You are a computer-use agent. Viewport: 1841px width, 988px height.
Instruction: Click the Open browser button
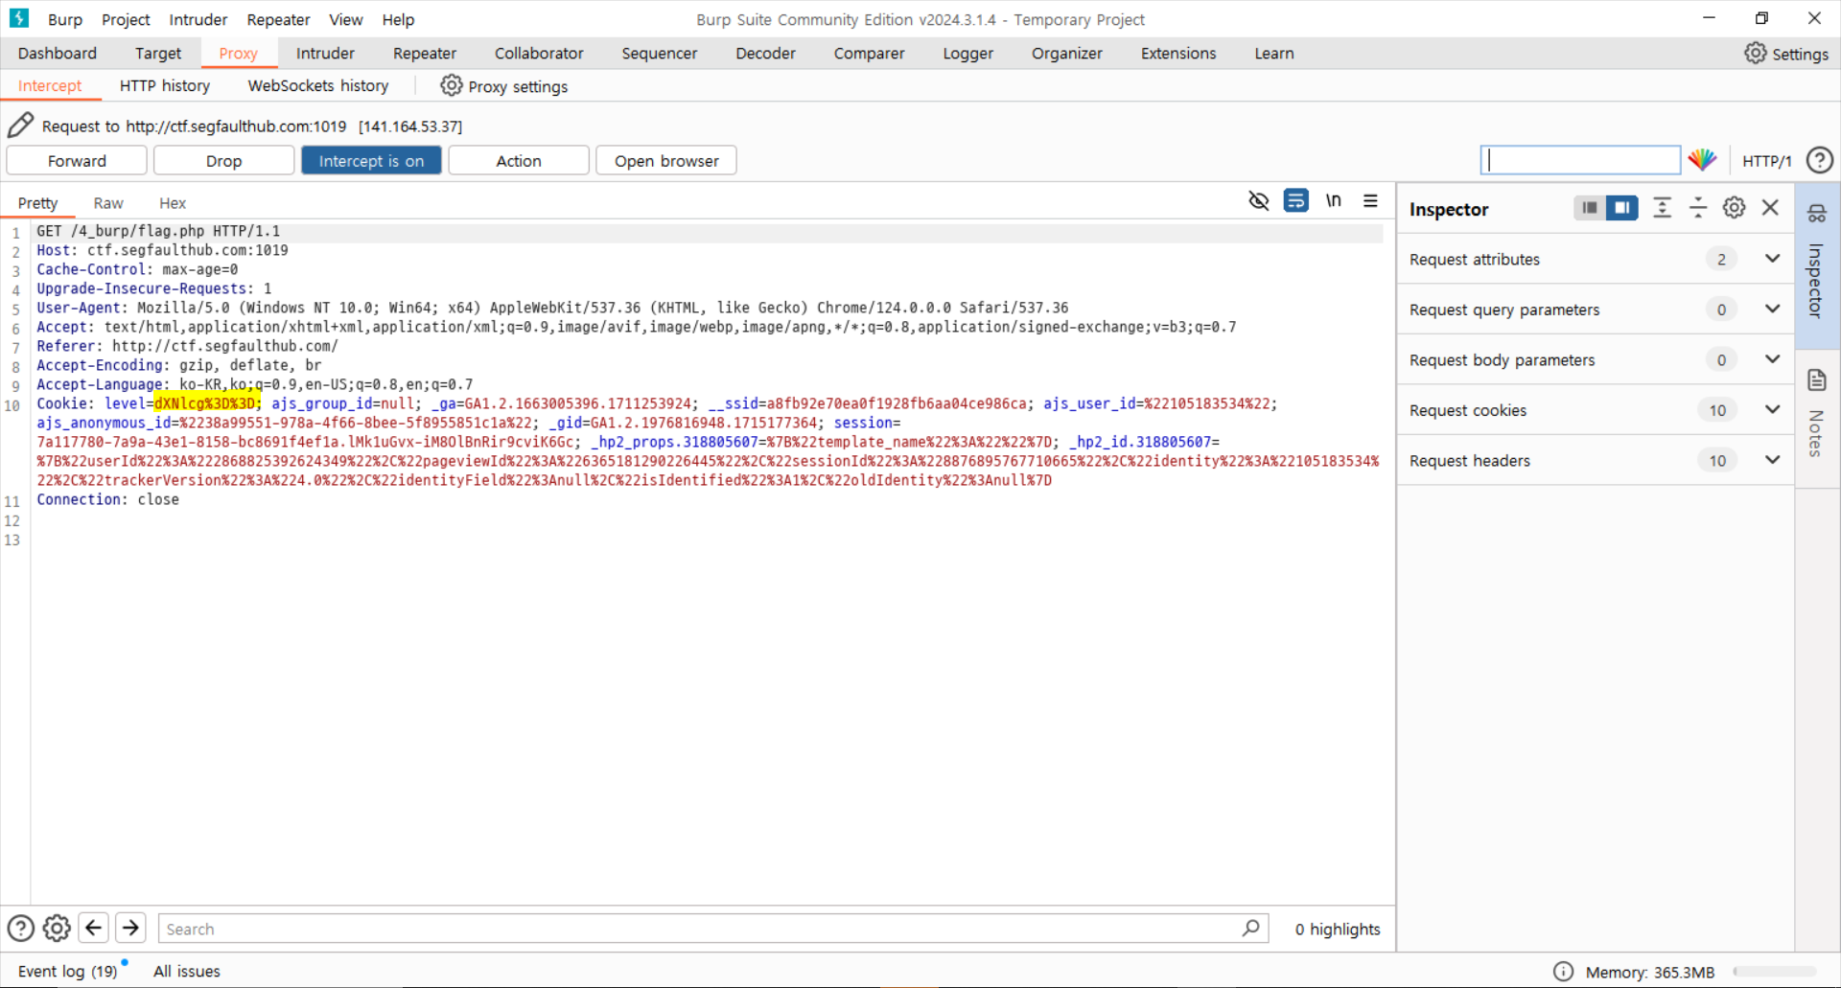pyautogui.click(x=666, y=160)
